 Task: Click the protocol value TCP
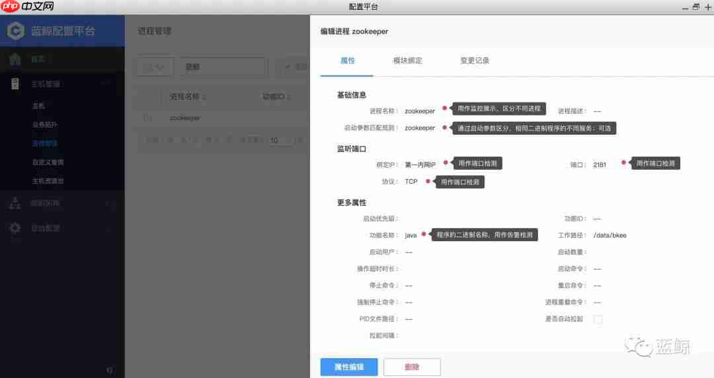(411, 181)
